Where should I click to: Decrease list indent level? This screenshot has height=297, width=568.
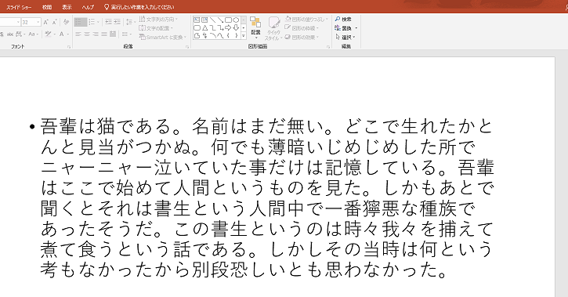tap(108, 22)
